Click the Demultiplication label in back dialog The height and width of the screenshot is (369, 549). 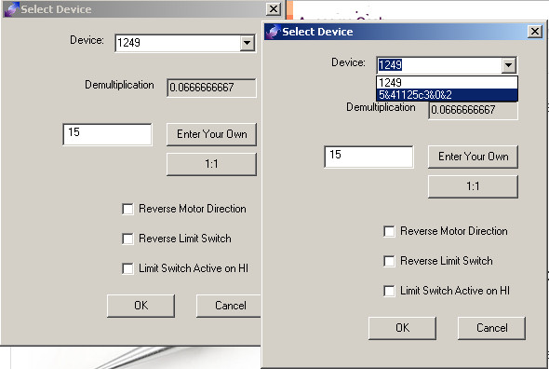tap(119, 85)
